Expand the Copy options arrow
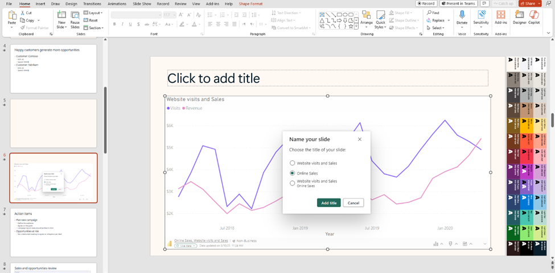The height and width of the screenshot is (273, 555). (38, 20)
